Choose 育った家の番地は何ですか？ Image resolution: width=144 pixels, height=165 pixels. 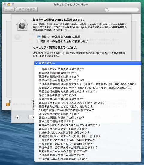pyautogui.click(x=88, y=122)
